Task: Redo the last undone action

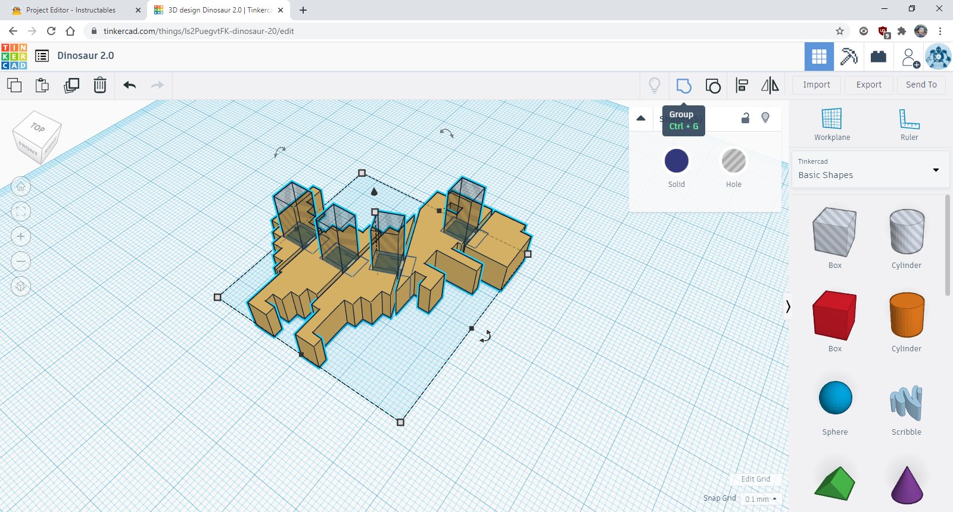Action: (x=157, y=85)
